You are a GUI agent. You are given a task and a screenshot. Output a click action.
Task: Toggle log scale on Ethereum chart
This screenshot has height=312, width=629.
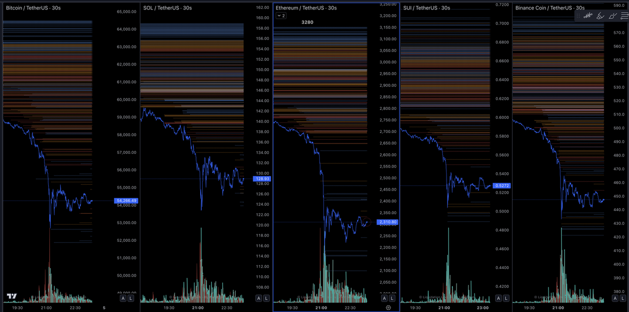(392, 298)
